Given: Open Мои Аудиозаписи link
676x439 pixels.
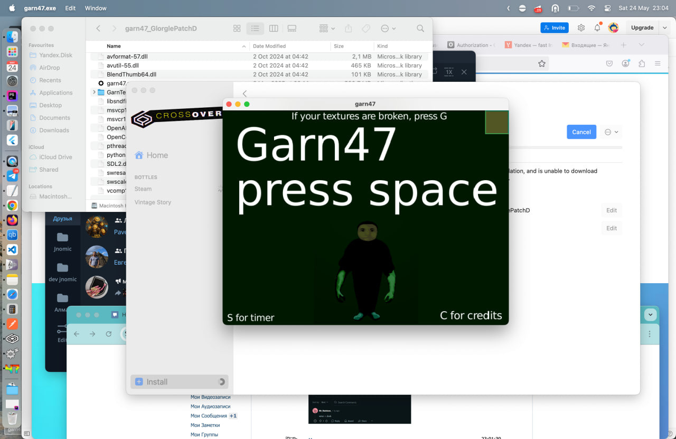Looking at the screenshot, I should [x=210, y=406].
